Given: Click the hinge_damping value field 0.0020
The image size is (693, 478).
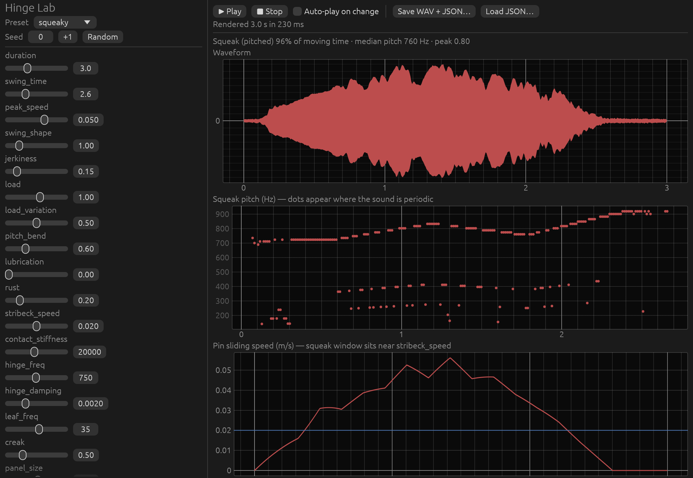Looking at the screenshot, I should click(x=91, y=403).
